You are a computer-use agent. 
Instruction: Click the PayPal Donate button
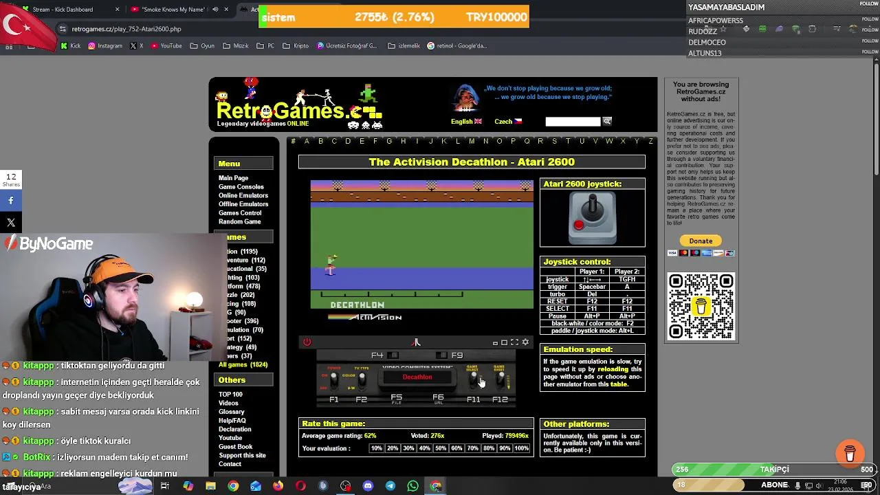pyautogui.click(x=701, y=241)
